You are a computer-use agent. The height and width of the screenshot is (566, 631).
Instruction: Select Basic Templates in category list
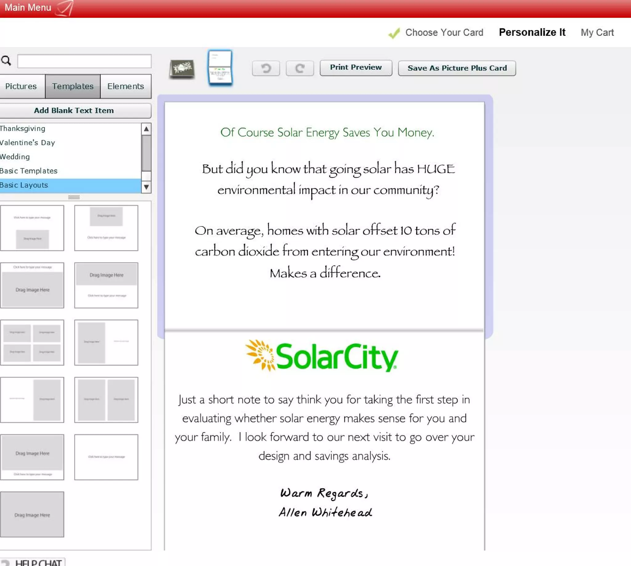pyautogui.click(x=29, y=171)
